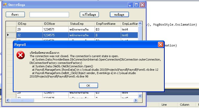Select the IDOfficer column header
The height and width of the screenshot is (108, 199).
55,24
